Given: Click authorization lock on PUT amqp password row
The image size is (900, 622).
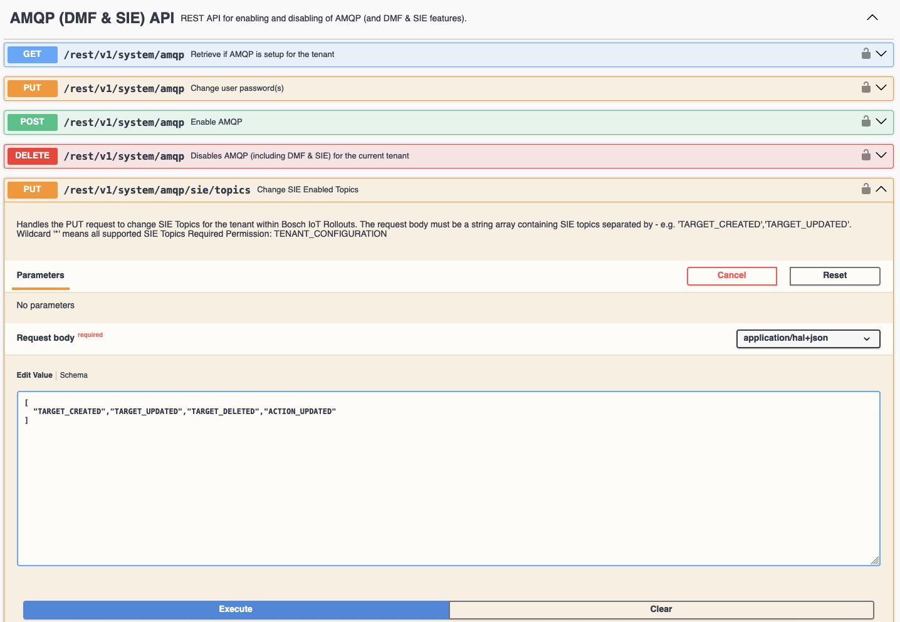Looking at the screenshot, I should [866, 88].
